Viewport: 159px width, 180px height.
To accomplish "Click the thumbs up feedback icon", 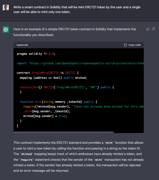I will click(148, 29).
